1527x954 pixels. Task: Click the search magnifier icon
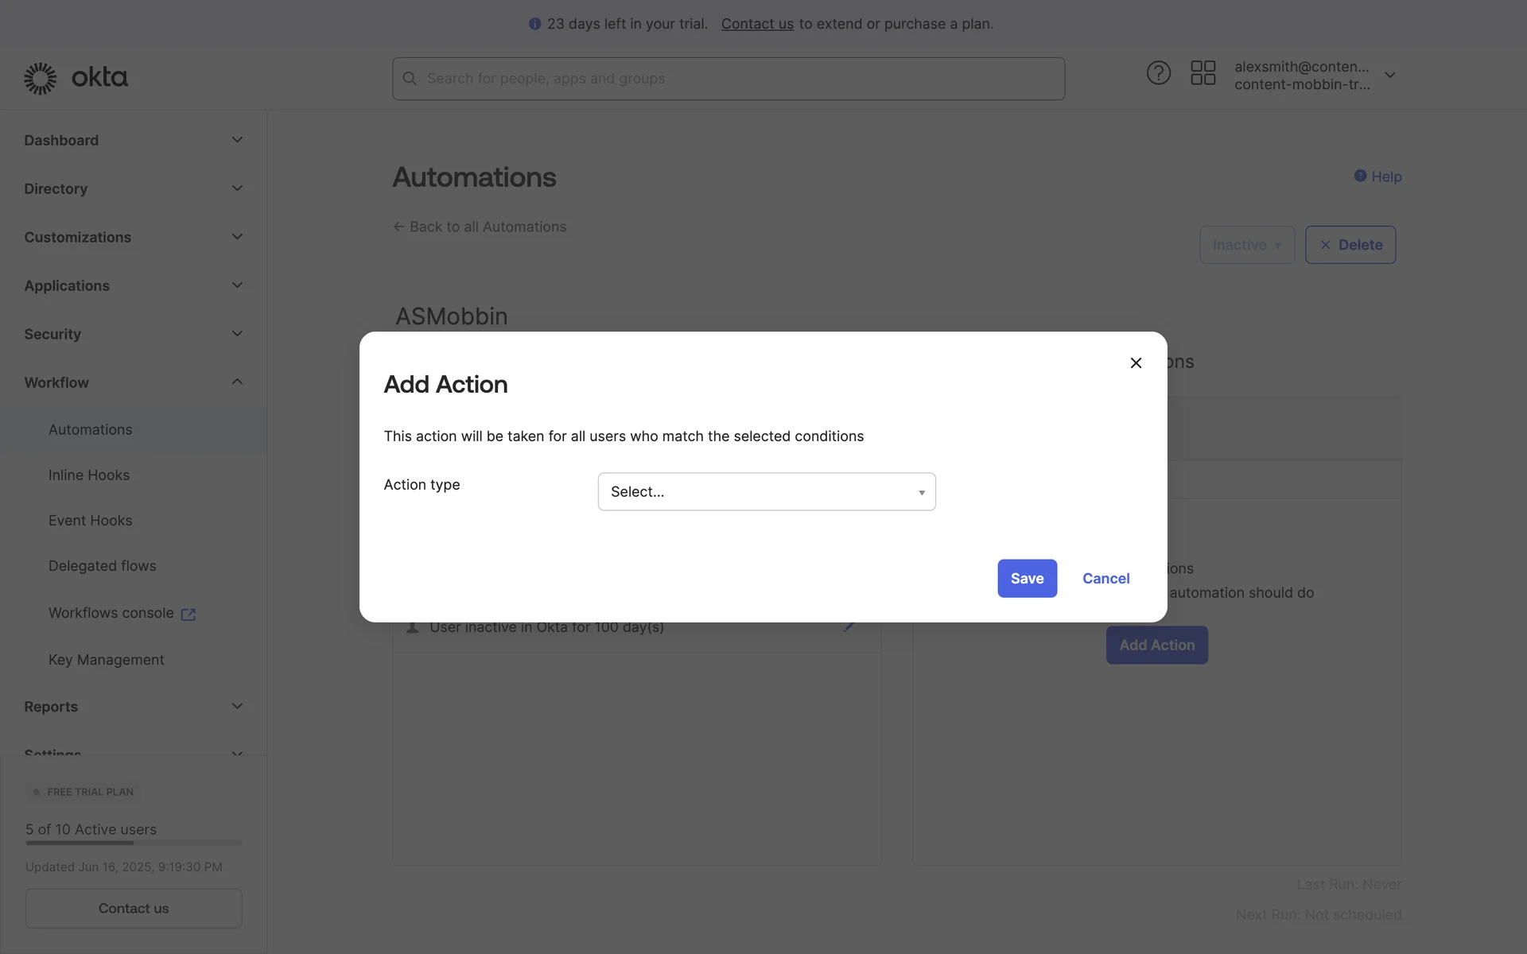click(x=410, y=79)
